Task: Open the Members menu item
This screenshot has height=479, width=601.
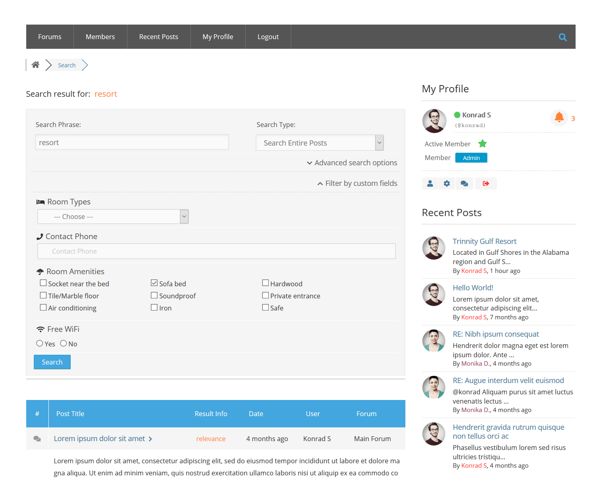Action: click(x=100, y=37)
